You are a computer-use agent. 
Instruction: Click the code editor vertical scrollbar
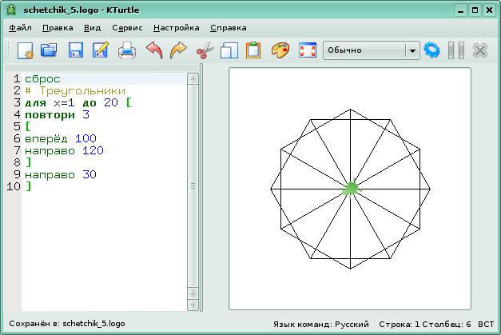click(193, 184)
